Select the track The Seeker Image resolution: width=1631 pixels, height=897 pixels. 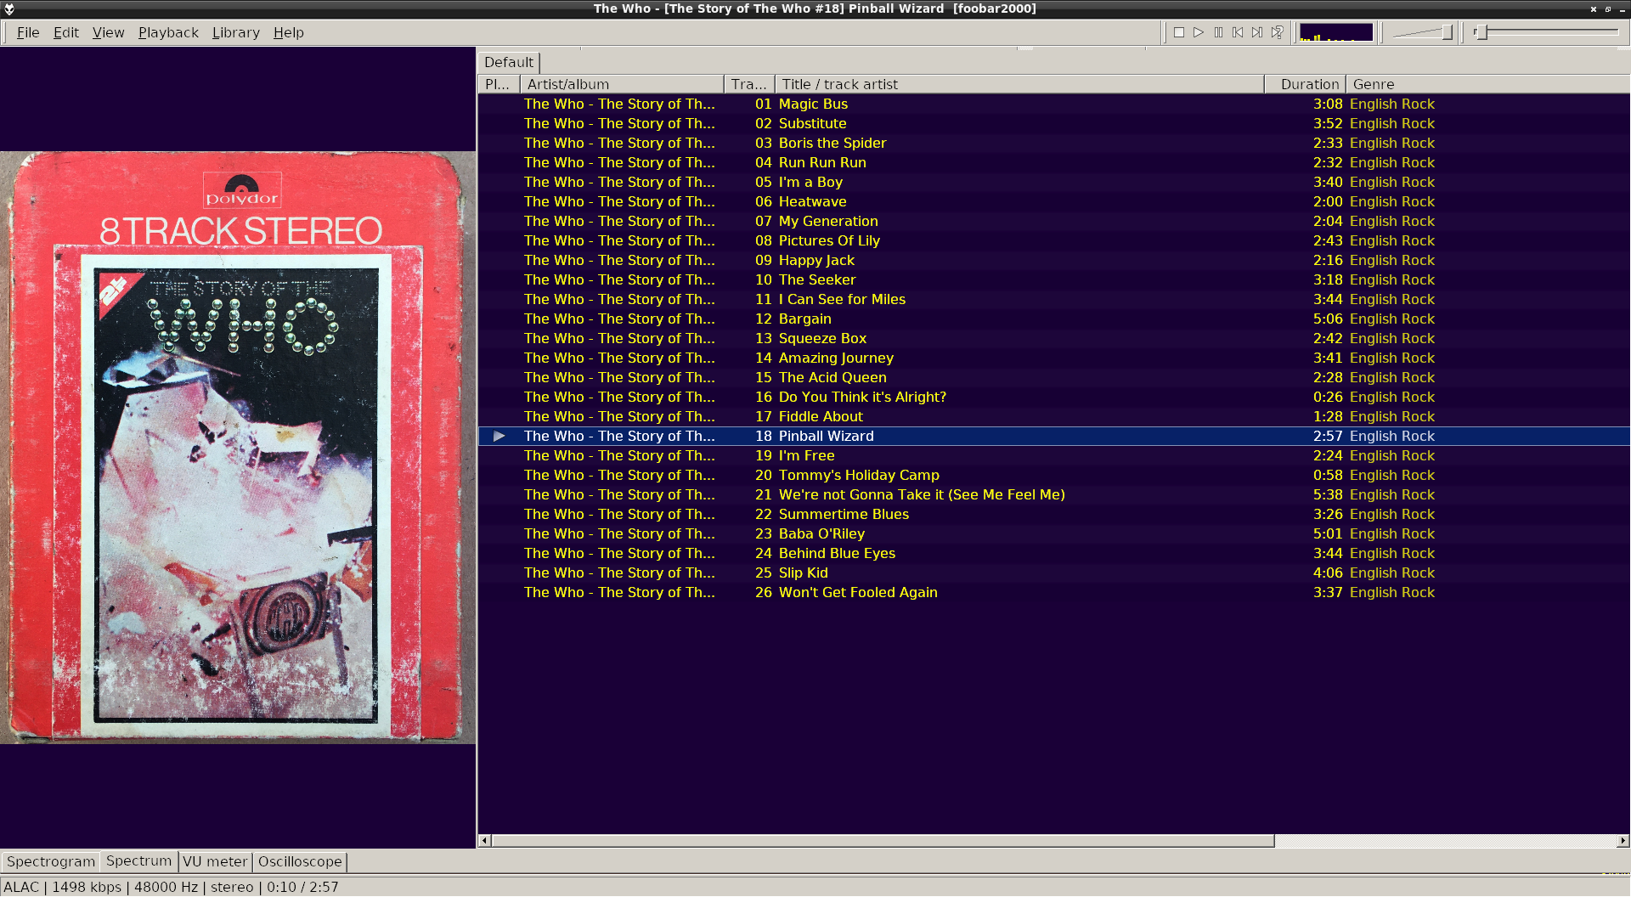pyautogui.click(x=1053, y=279)
